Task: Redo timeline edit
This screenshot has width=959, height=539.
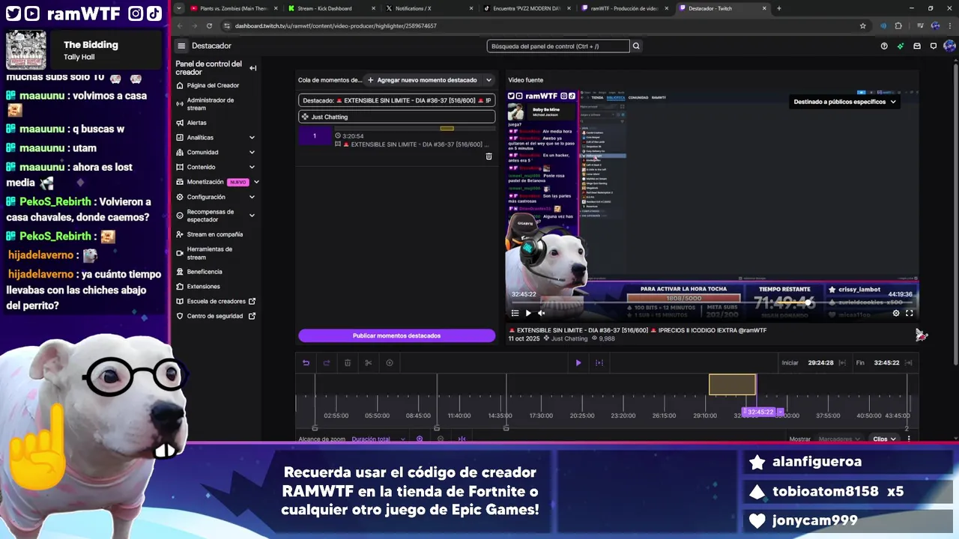Action: point(327,363)
